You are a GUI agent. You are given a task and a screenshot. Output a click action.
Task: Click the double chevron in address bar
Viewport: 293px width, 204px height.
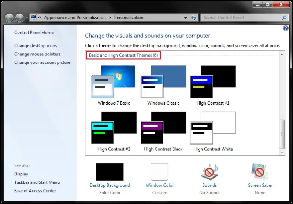pyautogui.click(x=40, y=17)
